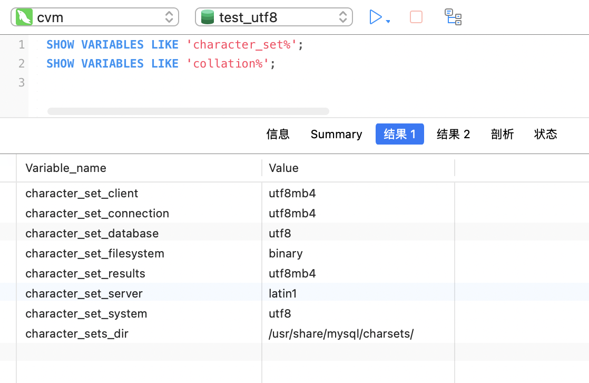Place cursor in 'collation%' string
This screenshot has height=383, width=589.
[x=228, y=63]
